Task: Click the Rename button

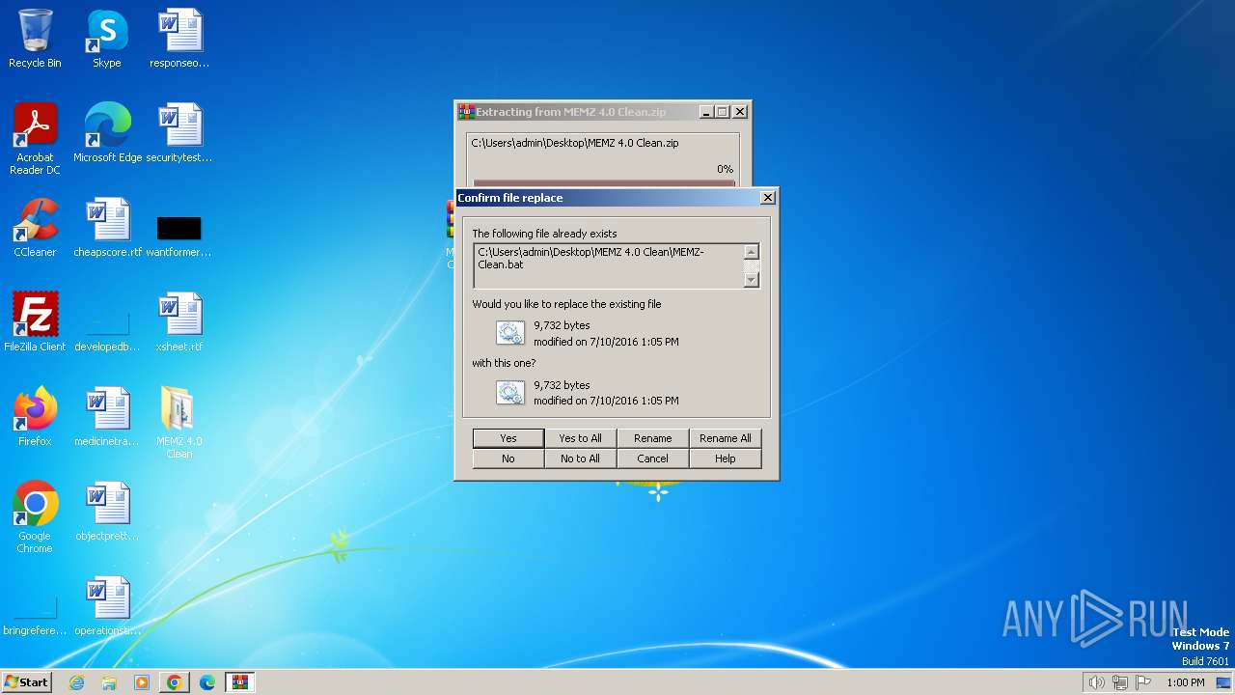Action: [x=652, y=438]
